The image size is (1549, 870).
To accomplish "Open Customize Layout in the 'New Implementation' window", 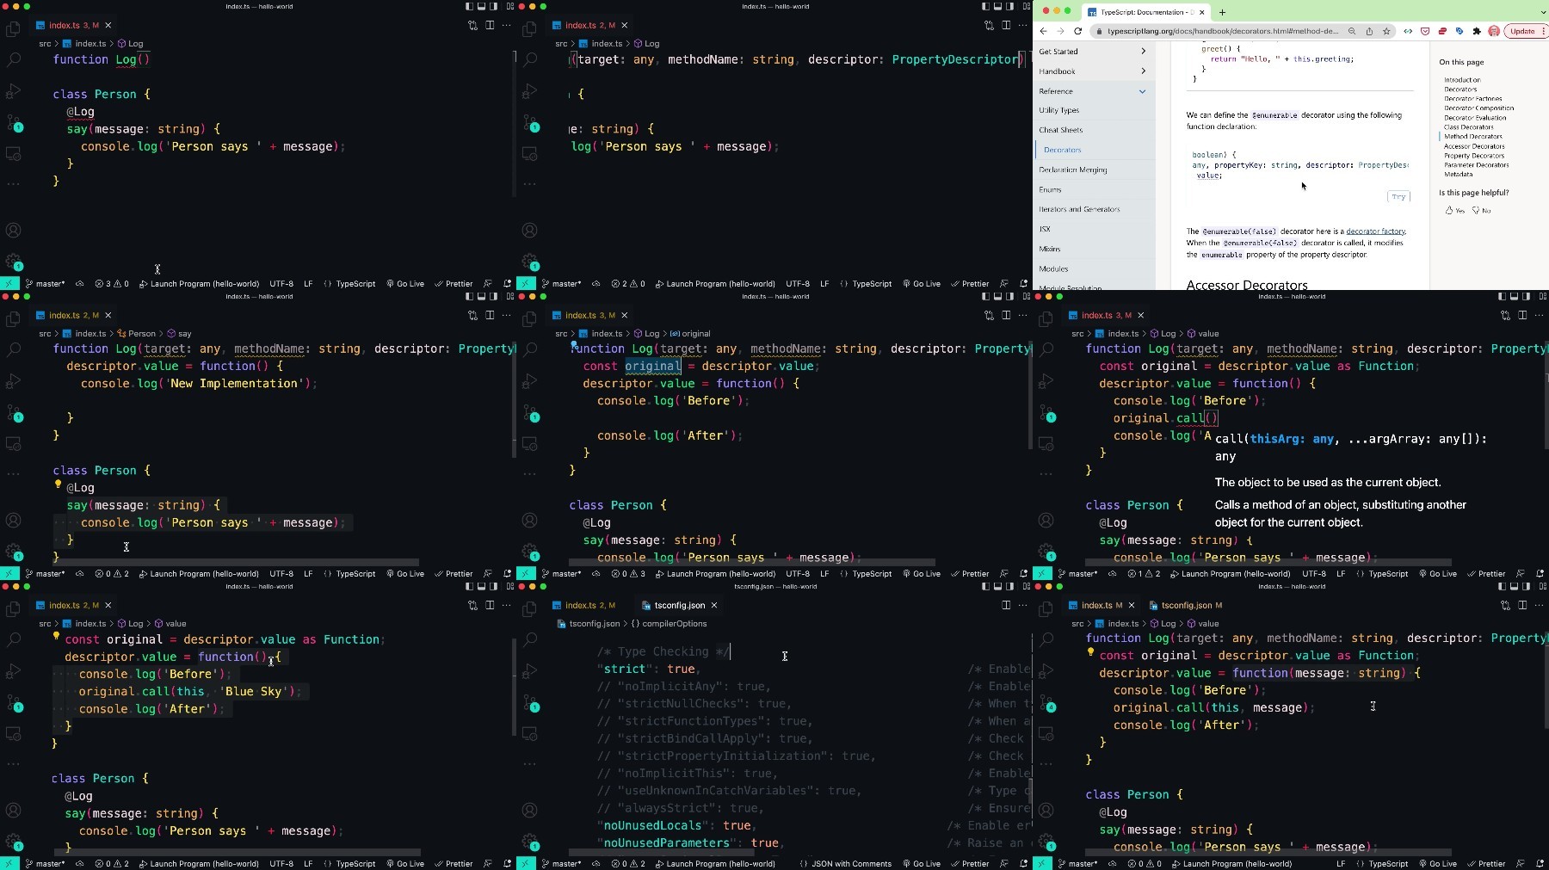I will pyautogui.click(x=510, y=296).
